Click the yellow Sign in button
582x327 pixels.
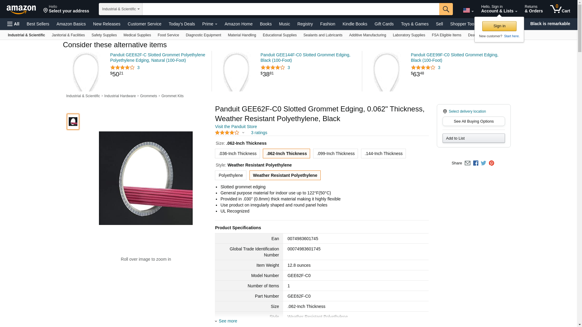point(499,26)
